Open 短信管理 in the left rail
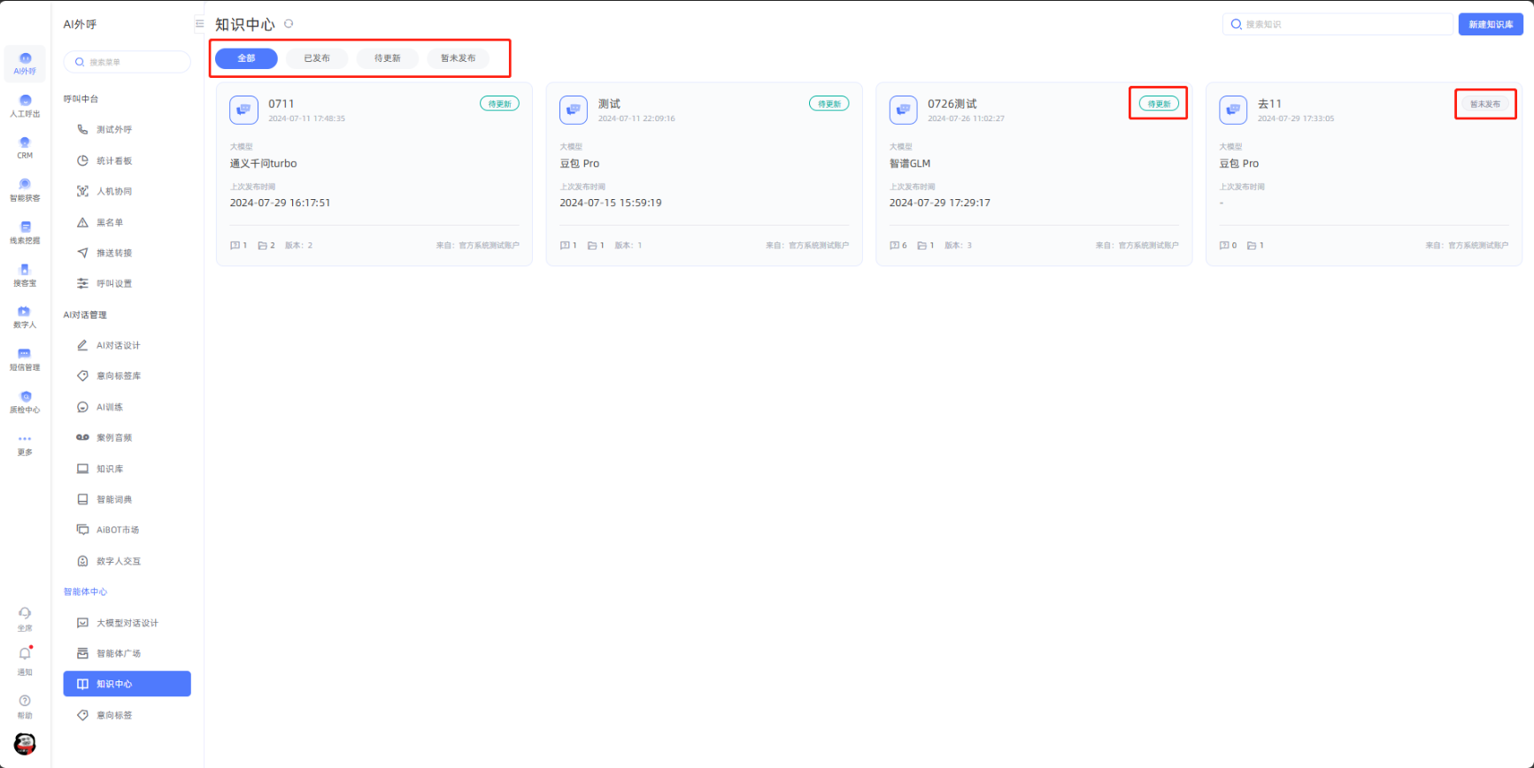 point(25,359)
